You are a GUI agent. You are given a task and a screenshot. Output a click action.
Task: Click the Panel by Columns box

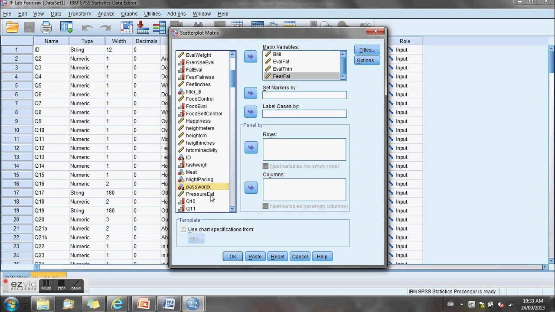(304, 190)
